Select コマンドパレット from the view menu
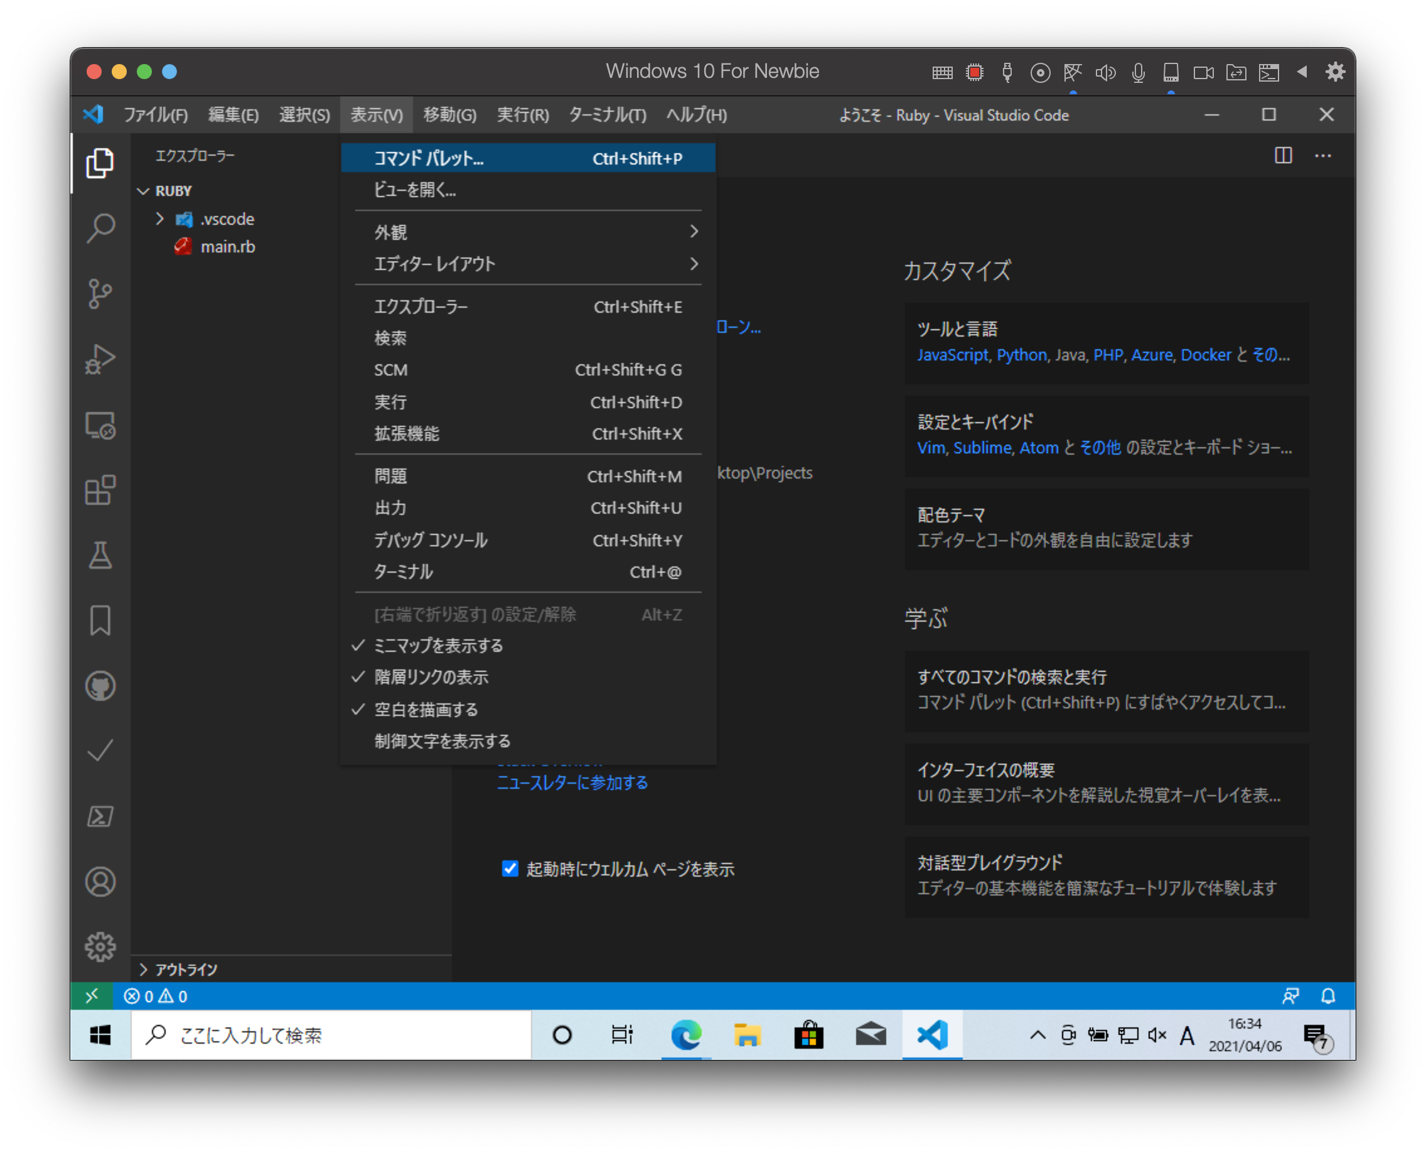Viewport: 1426px width, 1153px height. (x=428, y=158)
